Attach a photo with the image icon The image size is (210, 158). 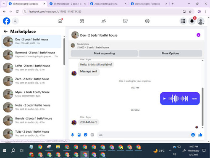point(79,135)
